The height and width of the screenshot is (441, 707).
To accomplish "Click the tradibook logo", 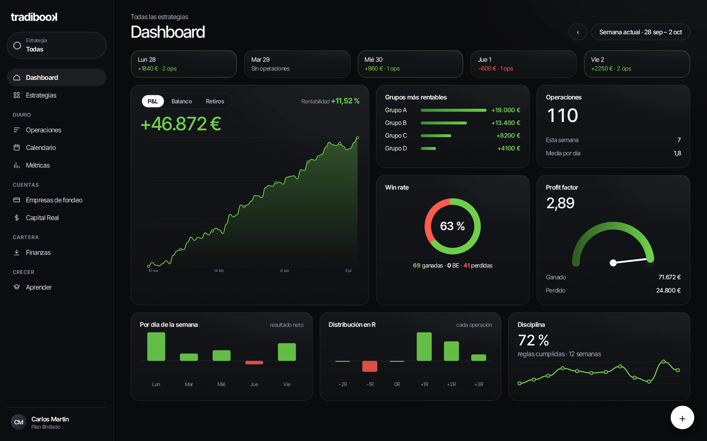I will [34, 17].
